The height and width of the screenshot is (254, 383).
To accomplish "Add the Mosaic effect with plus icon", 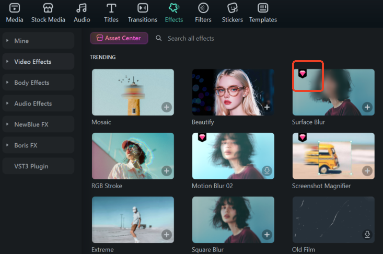I will 166,107.
